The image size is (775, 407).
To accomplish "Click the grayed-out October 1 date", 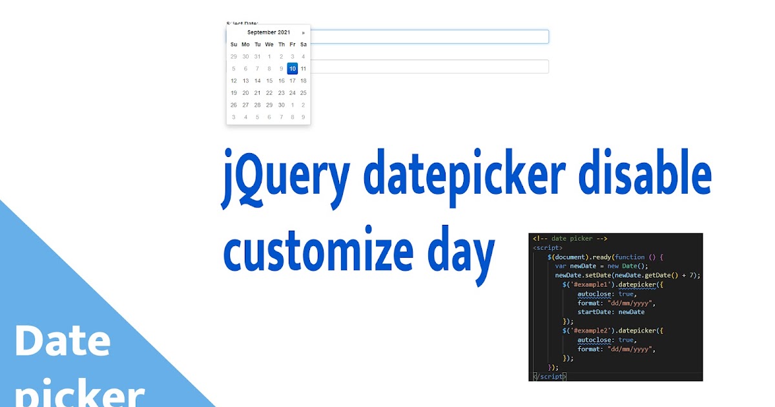I will pos(292,105).
